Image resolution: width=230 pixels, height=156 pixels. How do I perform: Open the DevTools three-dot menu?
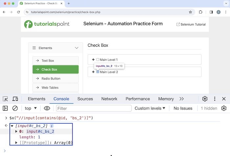pos(215,99)
